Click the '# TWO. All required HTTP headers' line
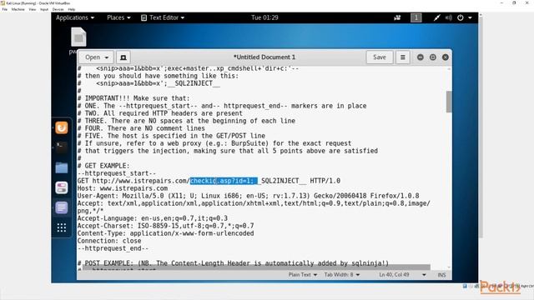This screenshot has height=300, width=534. 159,113
